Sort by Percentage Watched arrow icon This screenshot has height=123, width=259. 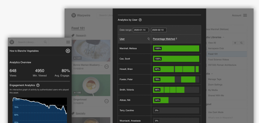(176, 39)
